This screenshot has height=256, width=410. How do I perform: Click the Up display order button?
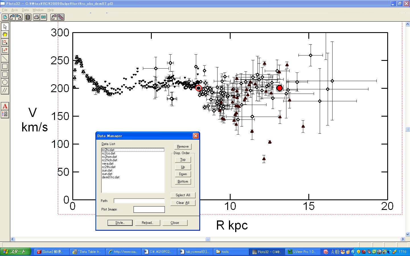coord(183,167)
